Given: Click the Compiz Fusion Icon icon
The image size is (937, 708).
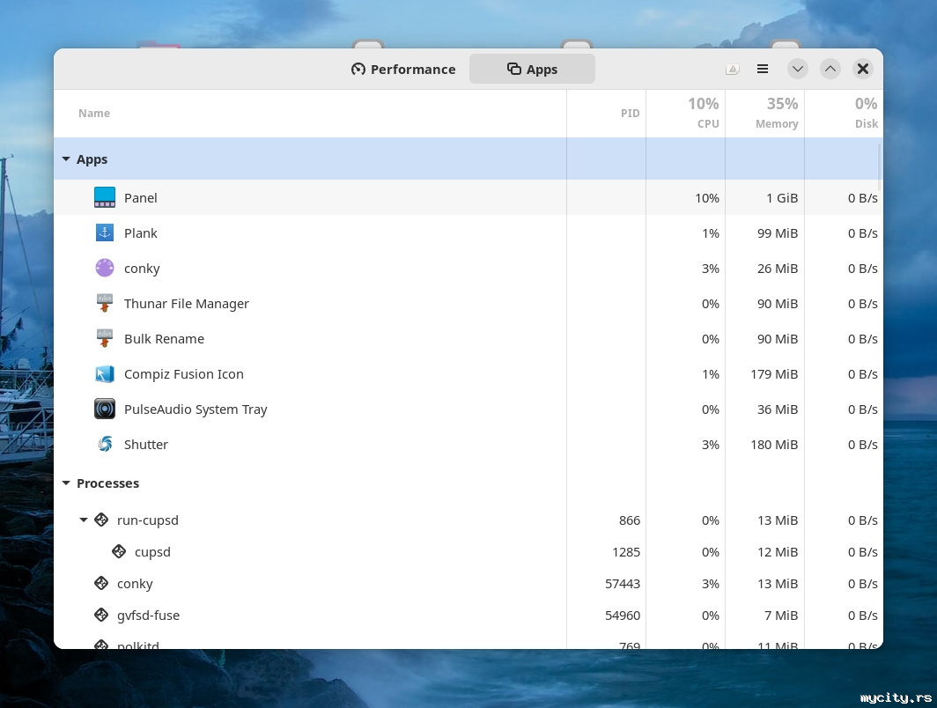Looking at the screenshot, I should pos(105,374).
